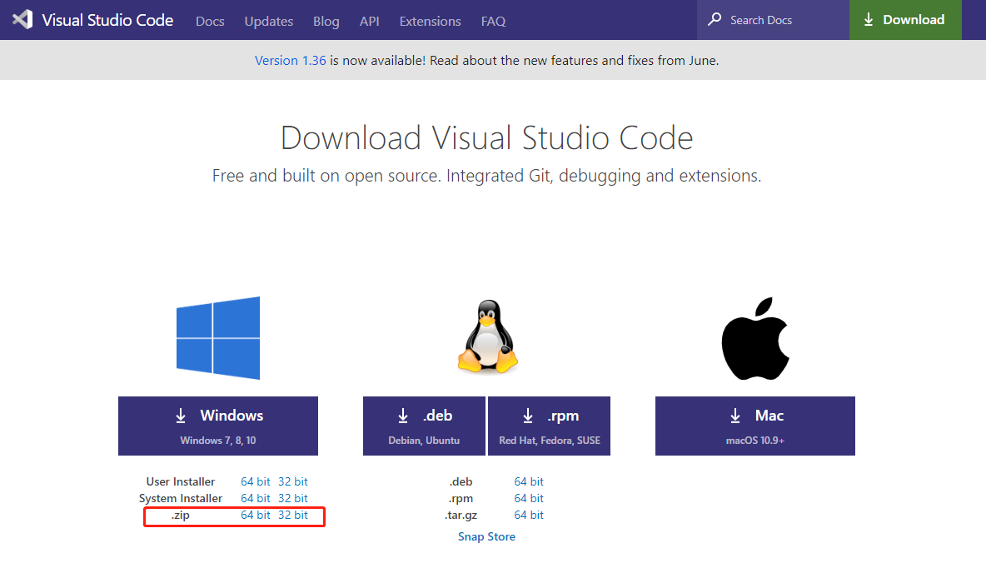Viewport: 986px width, 588px height.
Task: Download the Mac macOS 10.9+ build
Action: coord(755,426)
